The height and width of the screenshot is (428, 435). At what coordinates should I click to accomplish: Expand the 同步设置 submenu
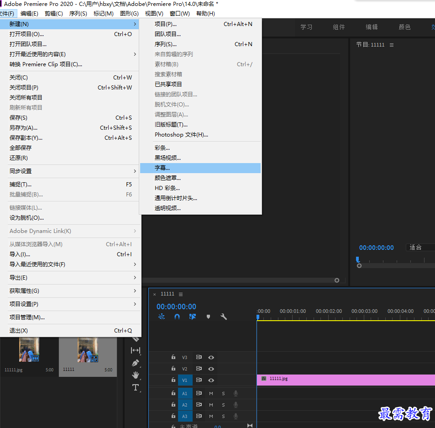(69, 171)
